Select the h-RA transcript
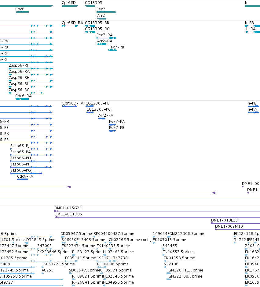 click(x=253, y=32)
